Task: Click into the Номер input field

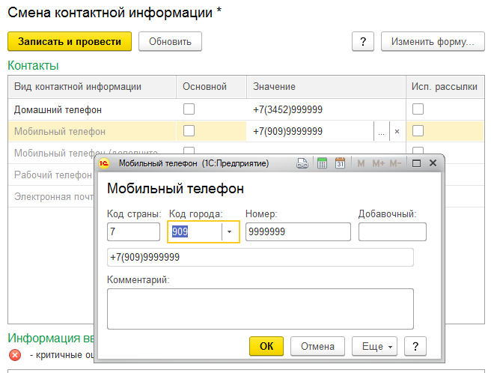Action: point(298,232)
